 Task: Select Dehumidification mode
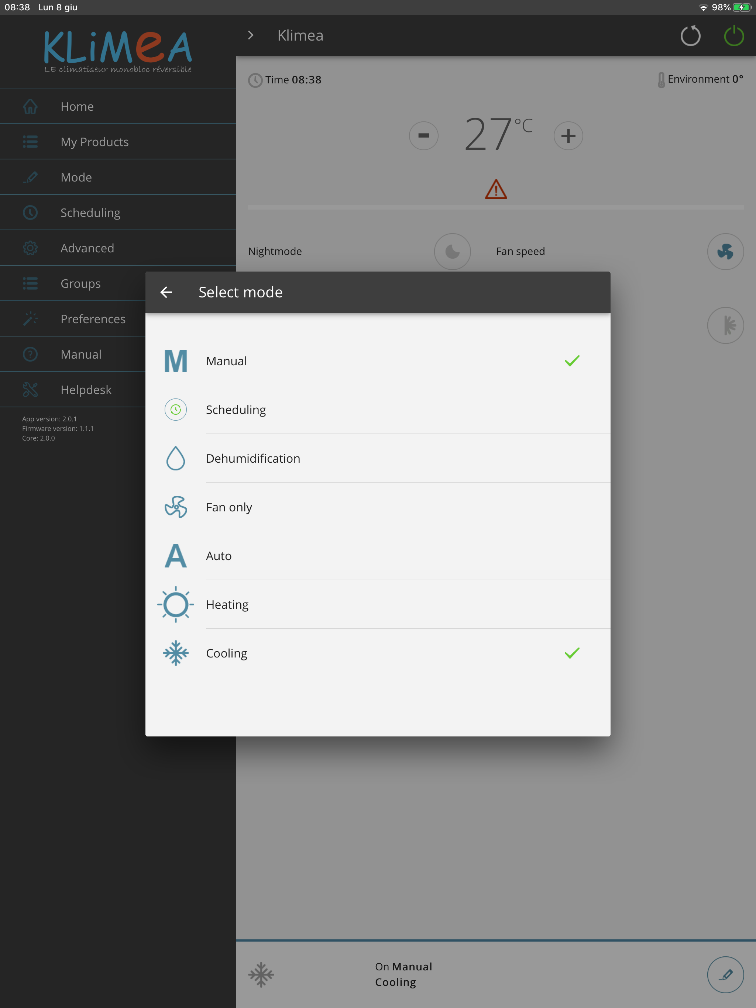(378, 458)
